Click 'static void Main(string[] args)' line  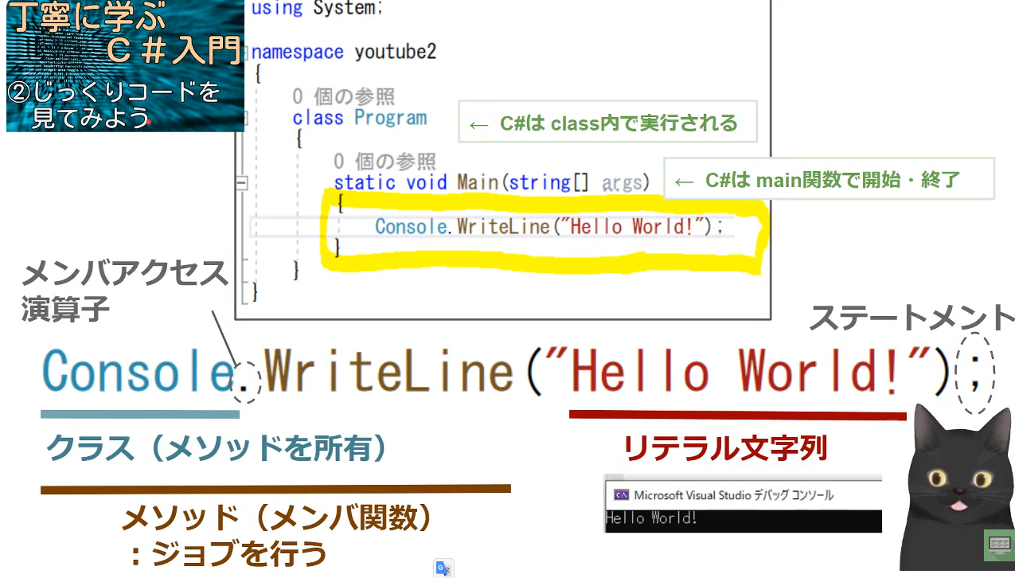pyautogui.click(x=492, y=182)
